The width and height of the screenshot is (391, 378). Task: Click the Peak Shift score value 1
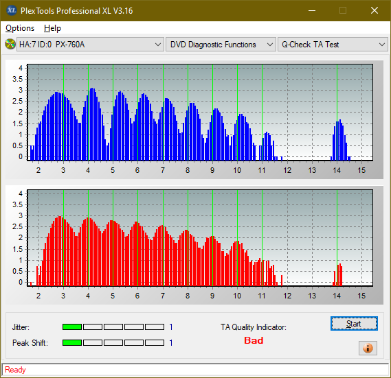tap(171, 342)
